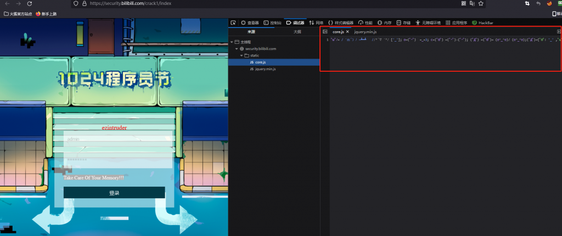Viewport: 562px width, 236px height.
Task: Open the HackBar tab
Action: [482, 22]
